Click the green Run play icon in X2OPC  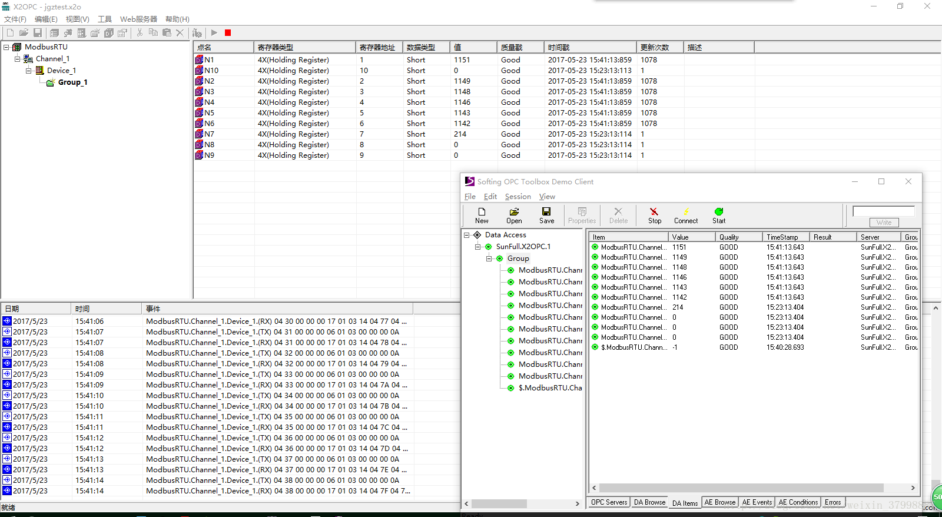click(214, 33)
